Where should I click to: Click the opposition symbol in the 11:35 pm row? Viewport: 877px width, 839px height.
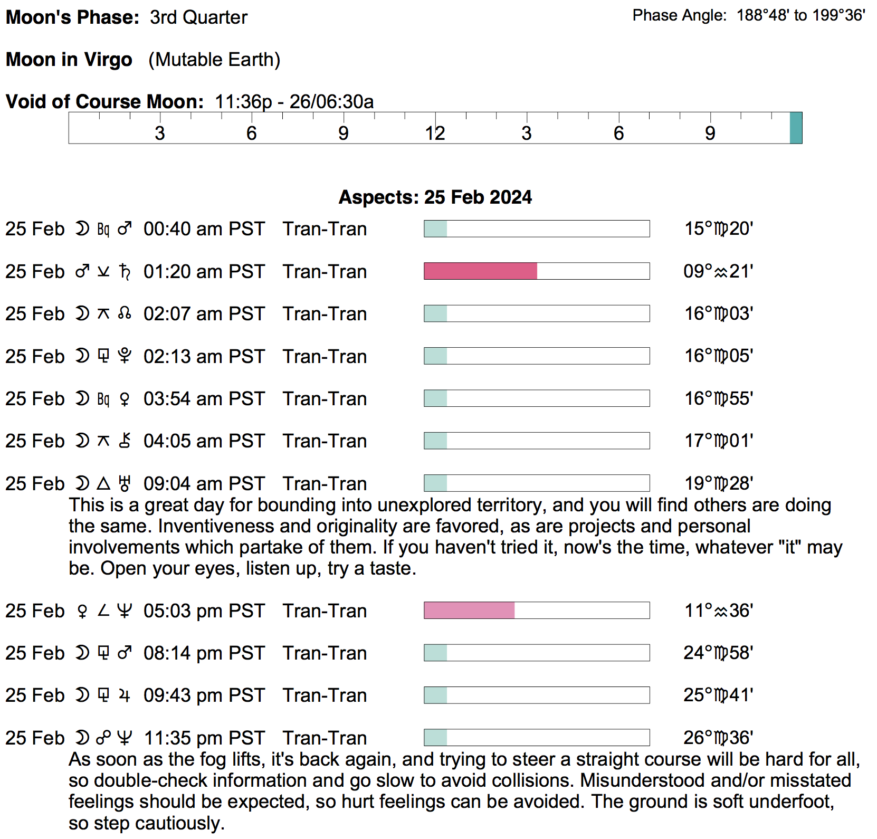(103, 738)
